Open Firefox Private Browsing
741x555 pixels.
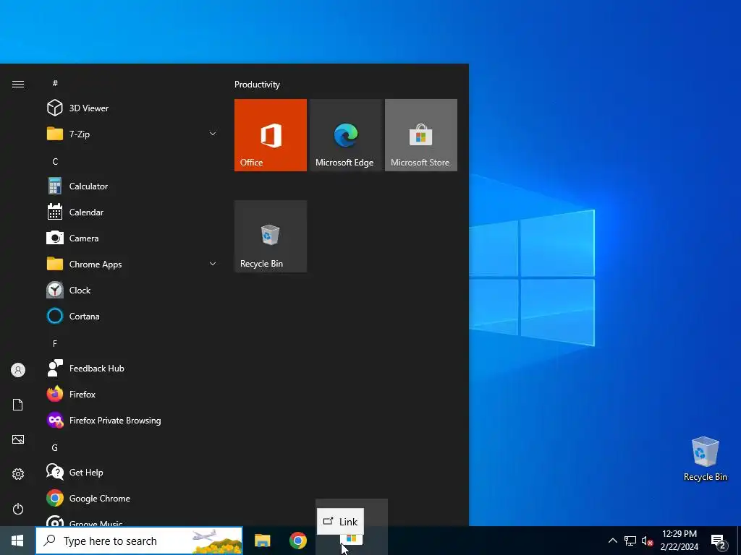click(132, 420)
